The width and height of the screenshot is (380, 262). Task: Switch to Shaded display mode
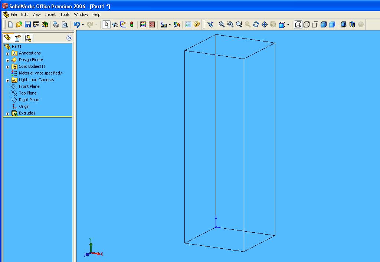[x=332, y=24]
